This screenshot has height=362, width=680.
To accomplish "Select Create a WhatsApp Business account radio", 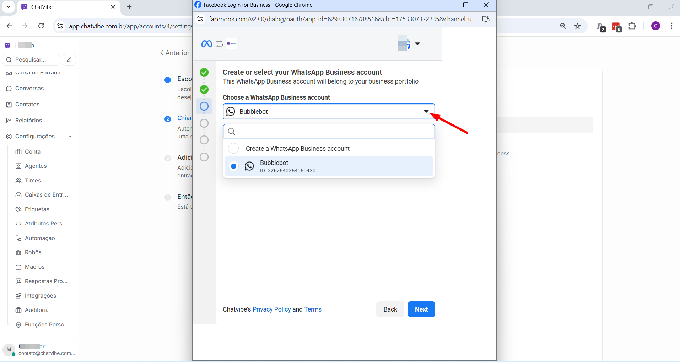I will tap(233, 148).
